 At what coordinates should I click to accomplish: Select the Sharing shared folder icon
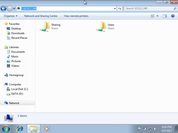click(45, 27)
